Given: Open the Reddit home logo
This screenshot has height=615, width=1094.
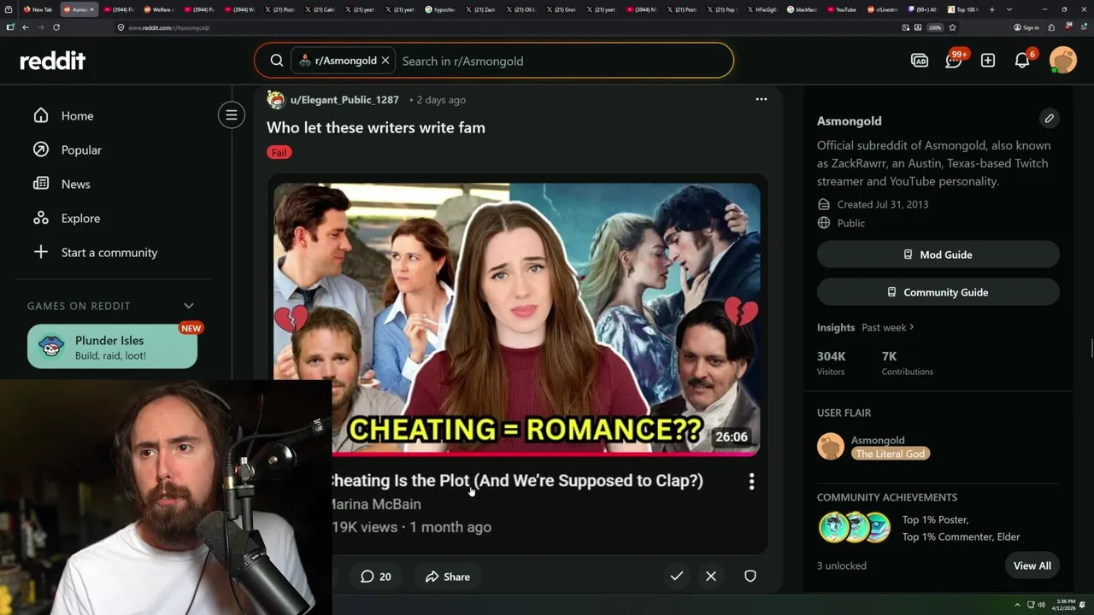Looking at the screenshot, I should coord(53,61).
